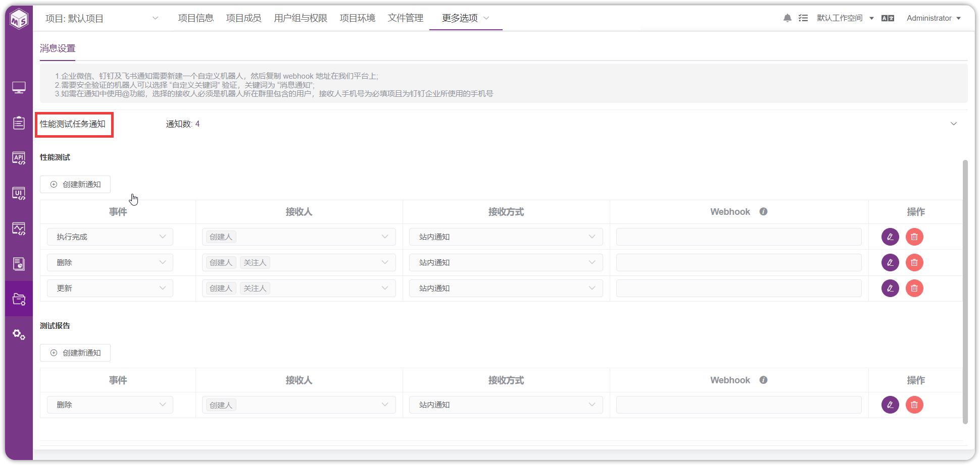Click the language switch icon
The height and width of the screenshot is (465, 980).
tap(888, 18)
